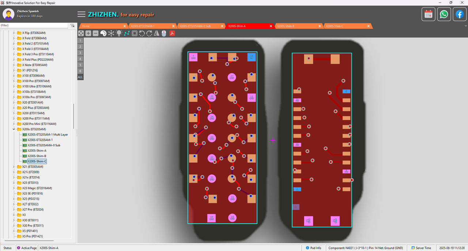Click the pink GND pad numbered 19
Image resolution: width=468 pixels, height=251 pixels.
point(211,218)
